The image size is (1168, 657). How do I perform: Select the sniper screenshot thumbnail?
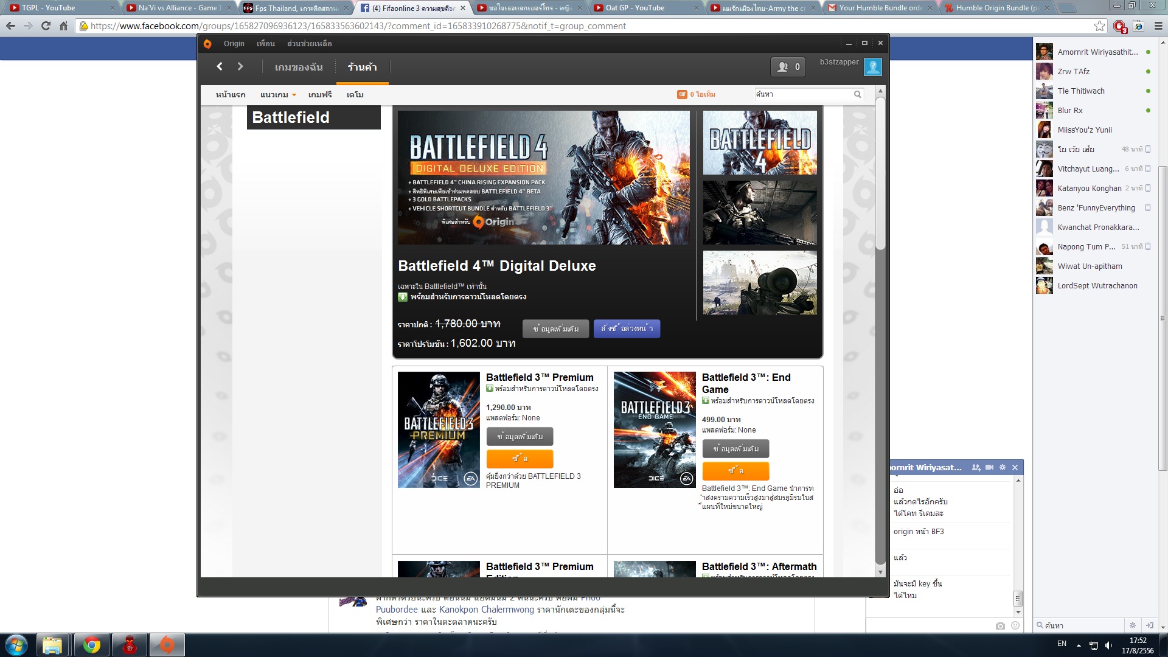[x=760, y=283]
